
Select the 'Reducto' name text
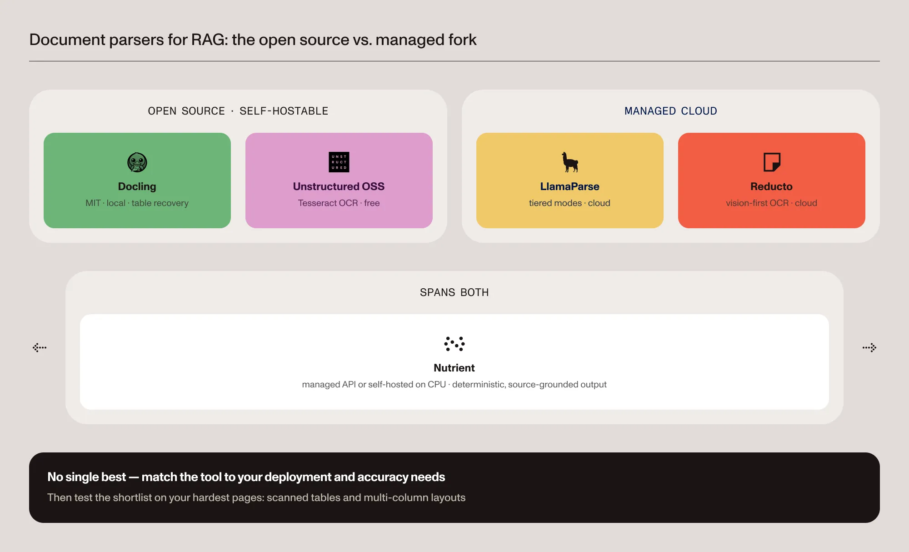click(771, 186)
